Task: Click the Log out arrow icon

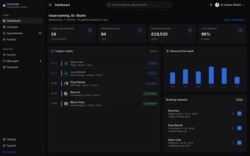Action: tap(4, 152)
